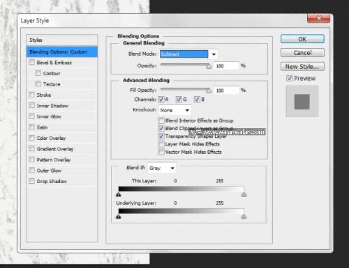The height and width of the screenshot is (268, 349).
Task: Enable the Bevel & Emboss effect
Action: pos(32,63)
